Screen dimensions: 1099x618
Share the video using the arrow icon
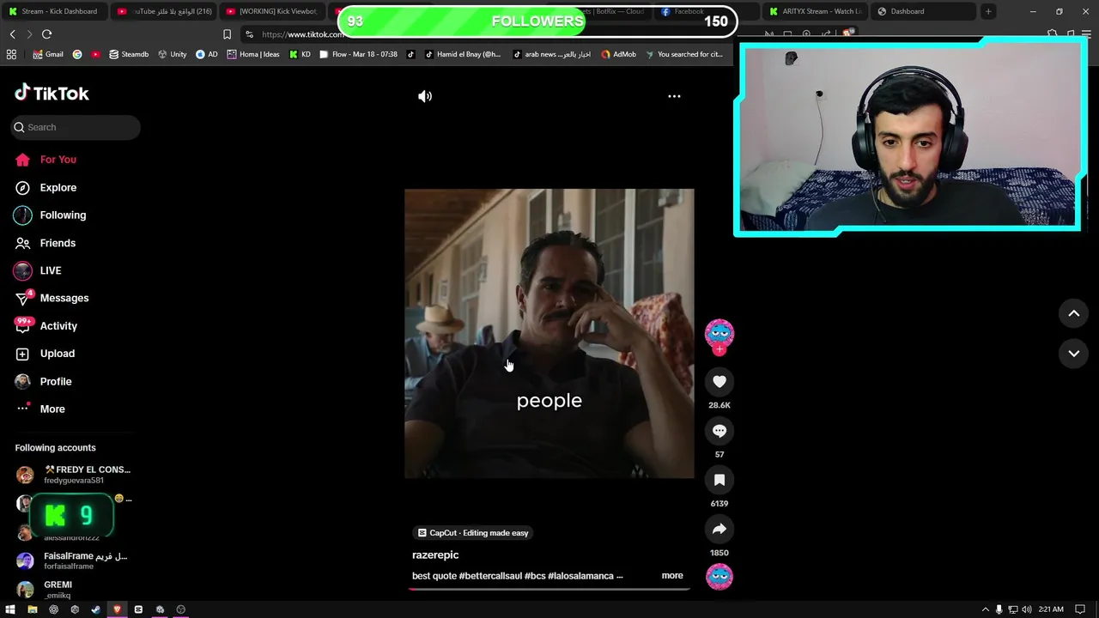tap(720, 529)
